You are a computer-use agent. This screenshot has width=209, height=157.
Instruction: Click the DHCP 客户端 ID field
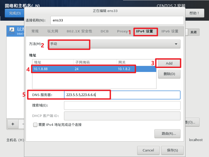[122, 116]
